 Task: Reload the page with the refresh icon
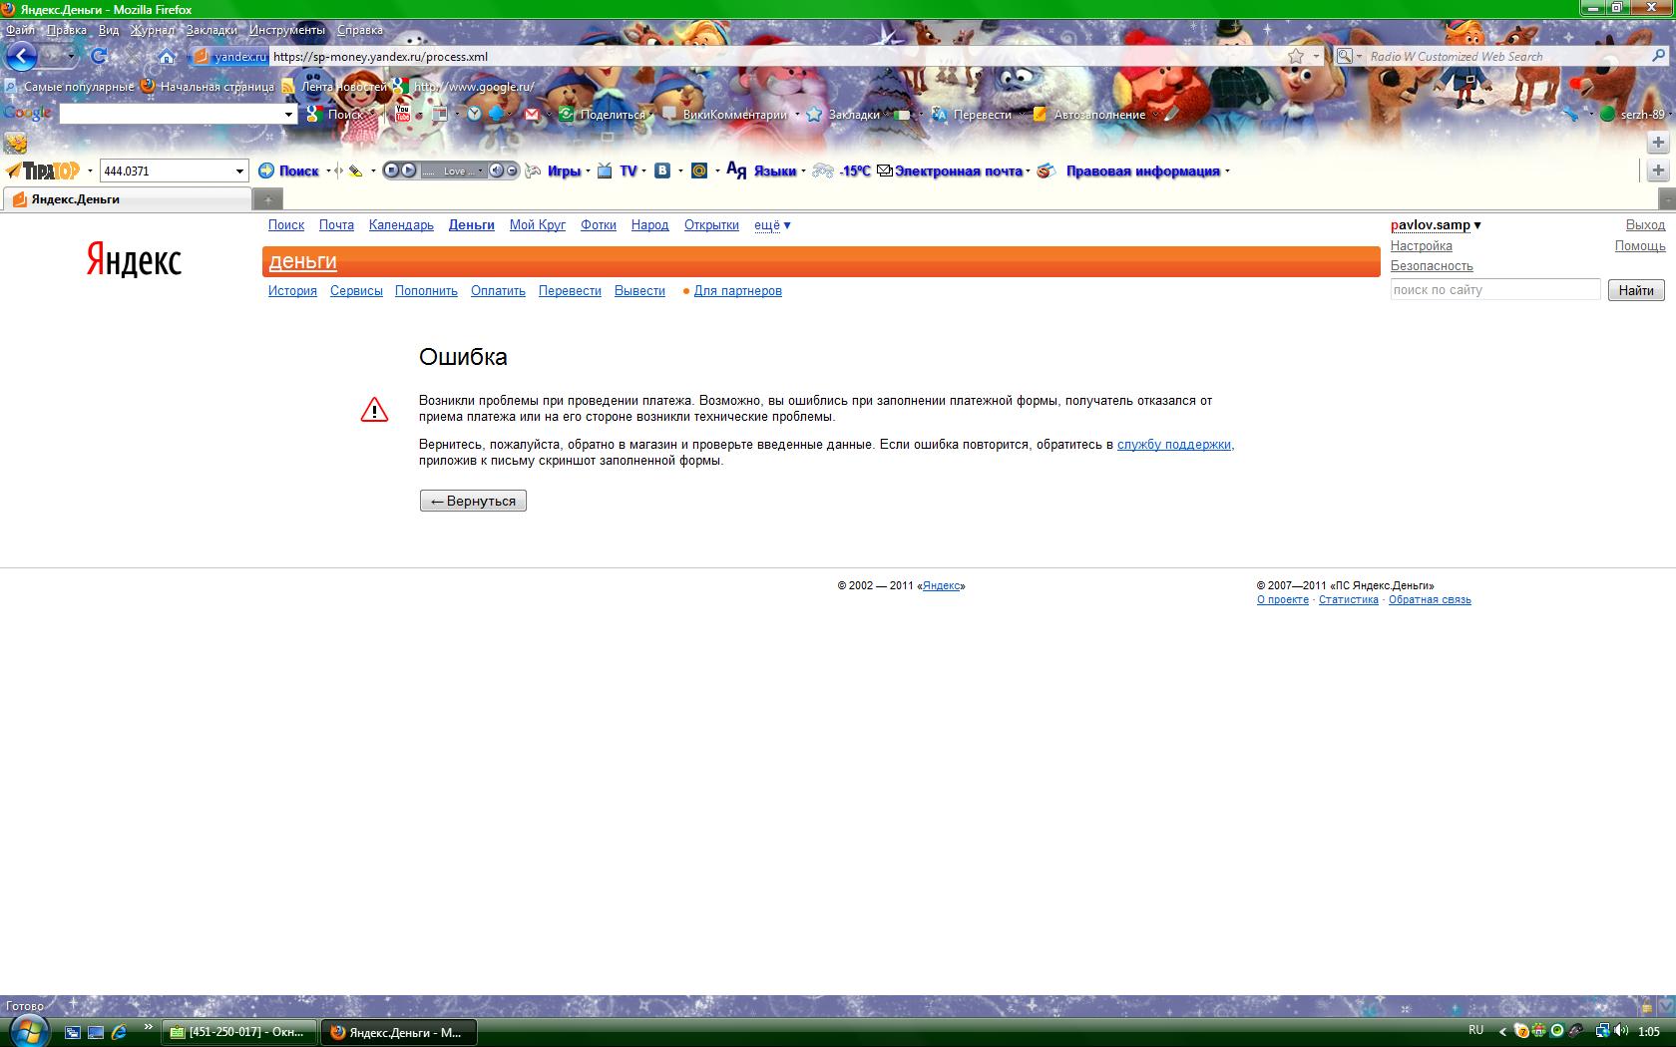point(99,56)
